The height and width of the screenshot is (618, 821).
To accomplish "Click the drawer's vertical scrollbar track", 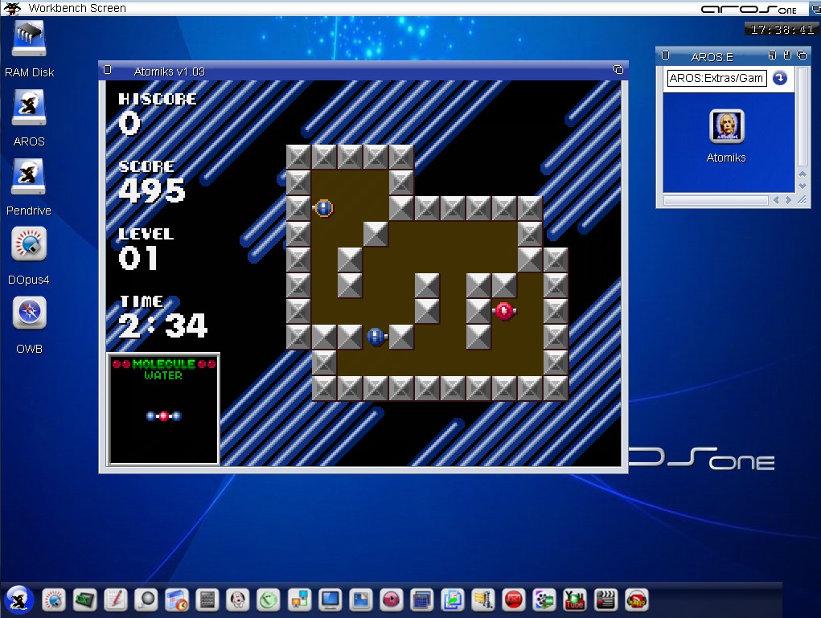I will pos(802,129).
